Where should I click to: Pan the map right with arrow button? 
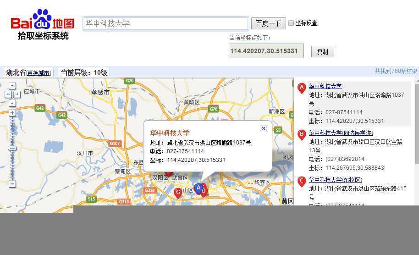(x=17, y=94)
